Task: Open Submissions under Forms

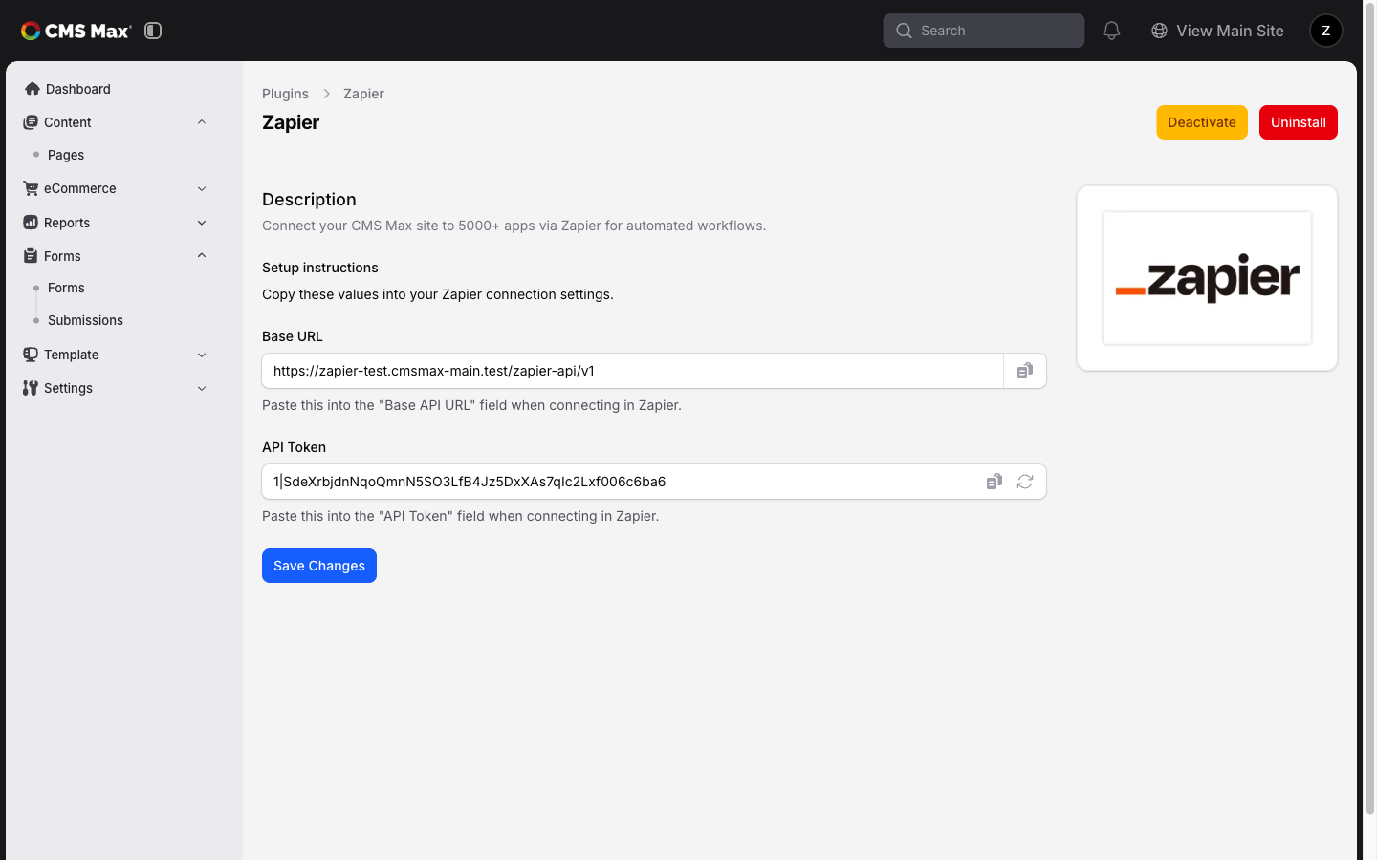Action: pos(85,320)
